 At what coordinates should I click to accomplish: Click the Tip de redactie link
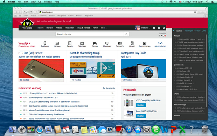tap(109, 88)
